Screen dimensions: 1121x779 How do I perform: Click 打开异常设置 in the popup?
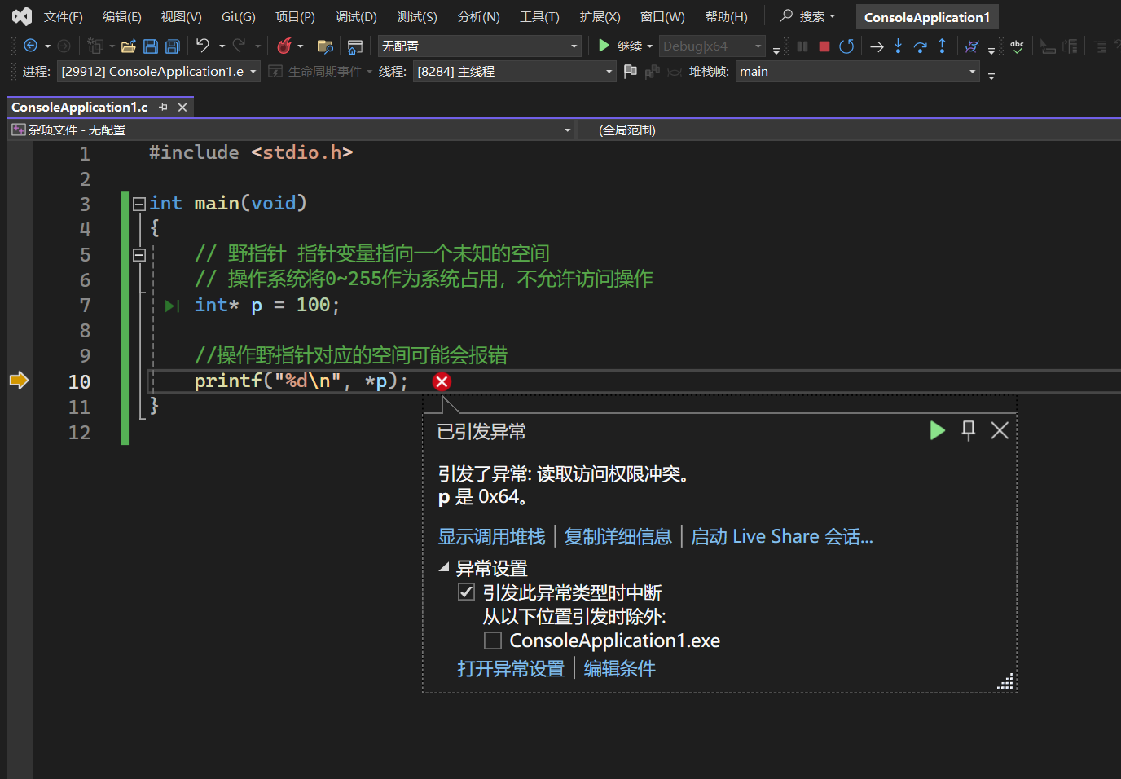point(511,668)
